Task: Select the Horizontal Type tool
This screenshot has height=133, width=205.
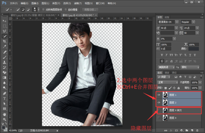Action: pyautogui.click(x=5, y=98)
